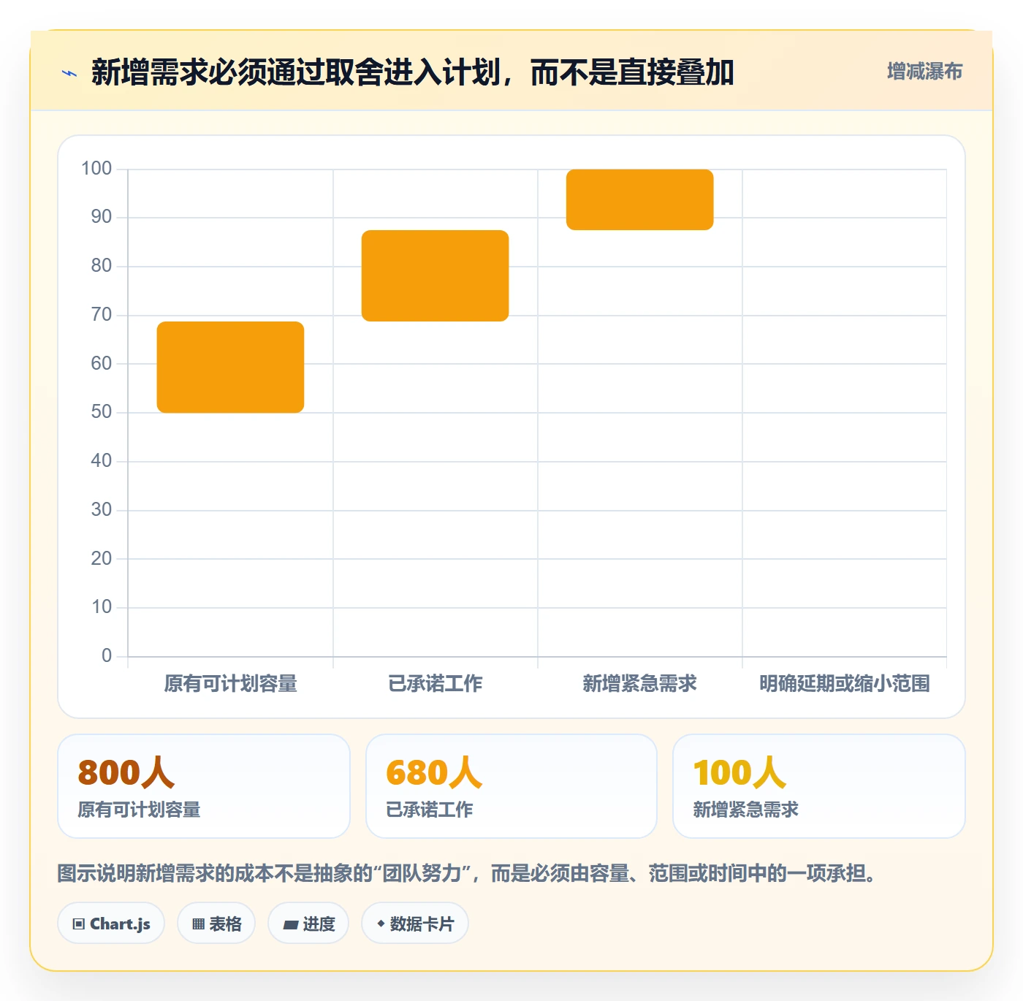Click the 进度 tag chip
1023x1001 pixels.
[308, 924]
